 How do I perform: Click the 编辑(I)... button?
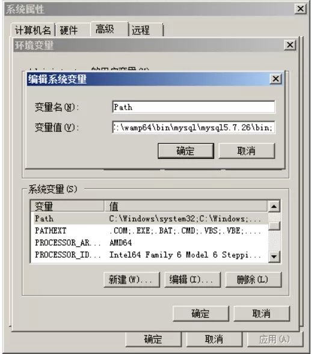click(192, 280)
